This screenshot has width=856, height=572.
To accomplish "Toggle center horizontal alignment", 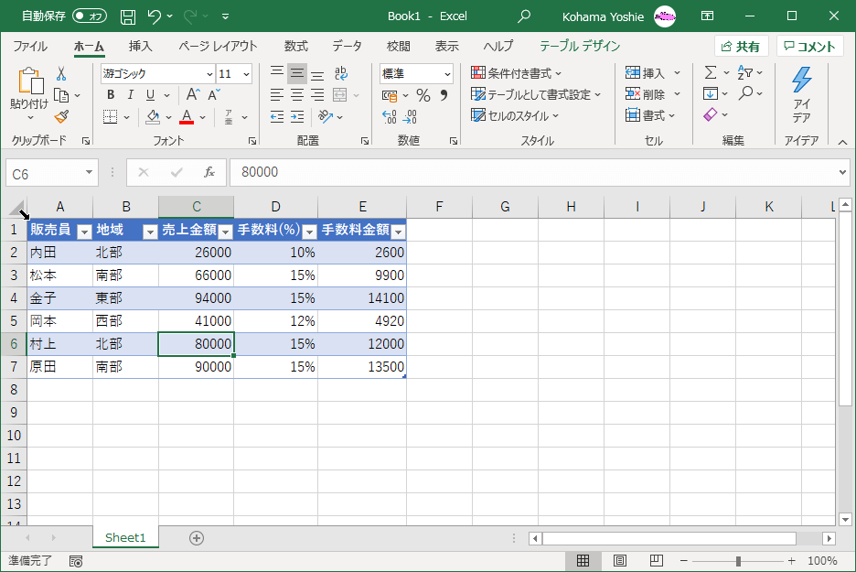I will coord(297,95).
